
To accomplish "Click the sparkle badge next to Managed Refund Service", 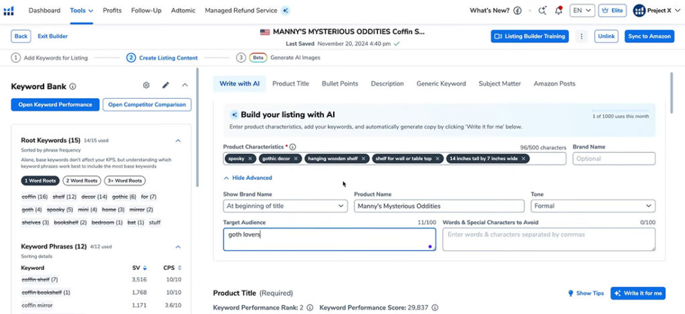I will 285,11.
